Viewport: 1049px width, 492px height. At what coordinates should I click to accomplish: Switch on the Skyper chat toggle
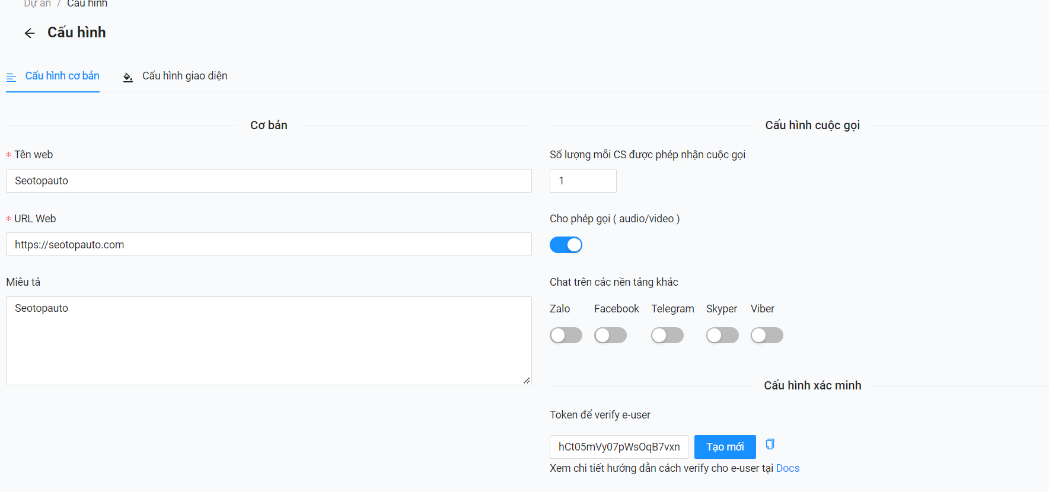point(722,336)
